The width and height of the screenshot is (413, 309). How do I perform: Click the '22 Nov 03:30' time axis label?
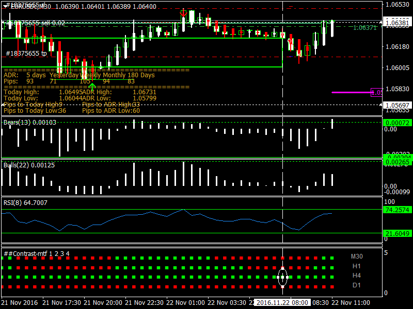click(x=227, y=303)
